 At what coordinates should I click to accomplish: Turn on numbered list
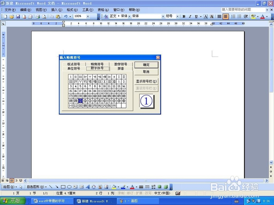[233, 17]
